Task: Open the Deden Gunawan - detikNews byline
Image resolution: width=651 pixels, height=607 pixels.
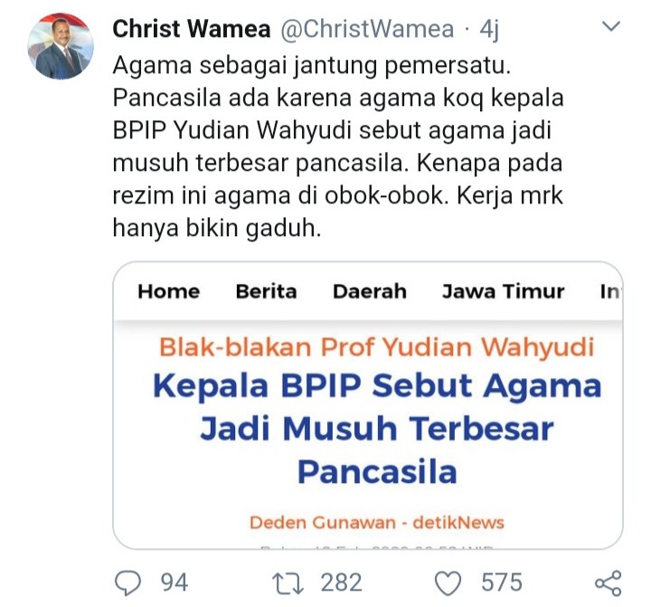Action: [377, 522]
